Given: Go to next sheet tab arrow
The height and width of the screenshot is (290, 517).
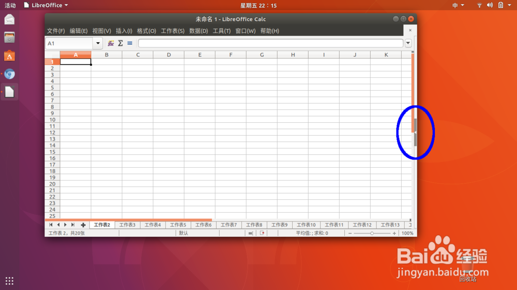Looking at the screenshot, I should [x=65, y=225].
